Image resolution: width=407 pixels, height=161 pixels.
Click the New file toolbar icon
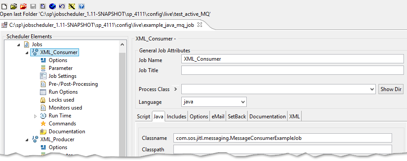point(4,6)
